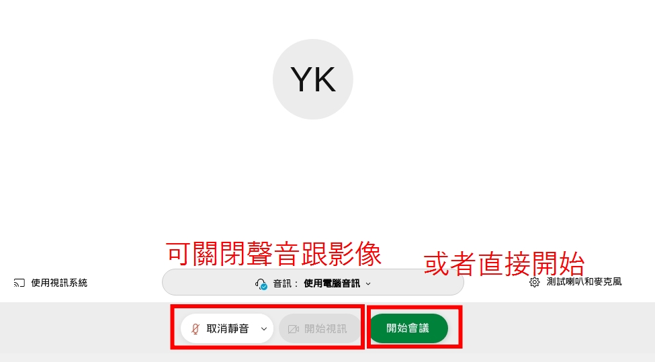
Task: Click the 開始視訊 text label
Action: [325, 329]
